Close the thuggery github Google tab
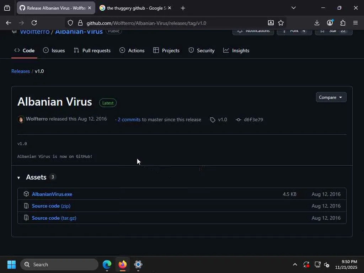This screenshot has width=364, height=273. (x=170, y=8)
